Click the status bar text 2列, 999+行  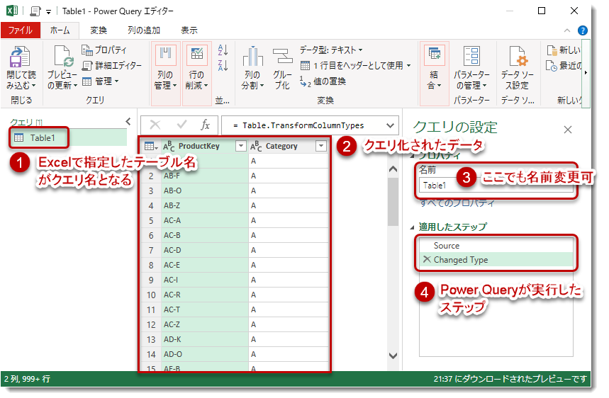tap(27, 379)
